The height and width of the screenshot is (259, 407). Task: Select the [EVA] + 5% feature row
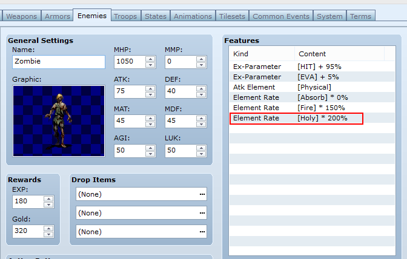[312, 77]
